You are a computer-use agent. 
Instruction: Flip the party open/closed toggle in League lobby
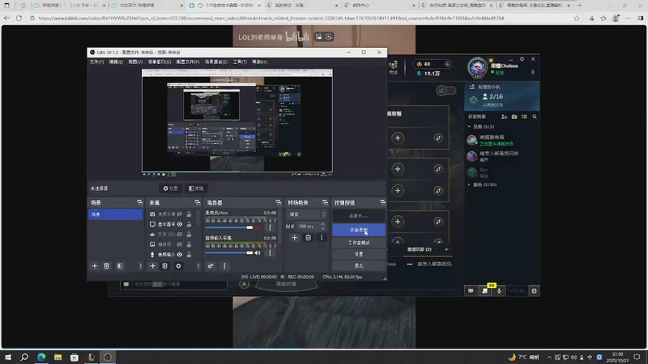click(x=446, y=91)
